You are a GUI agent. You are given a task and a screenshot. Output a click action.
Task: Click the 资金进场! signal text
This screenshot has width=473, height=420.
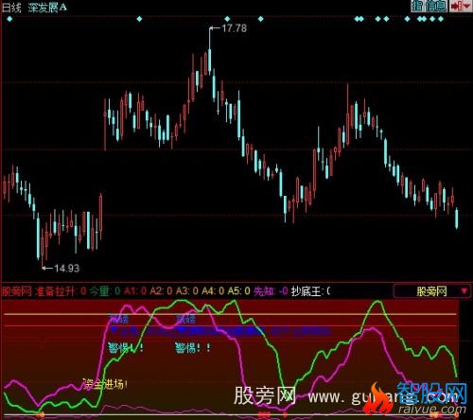(x=105, y=384)
